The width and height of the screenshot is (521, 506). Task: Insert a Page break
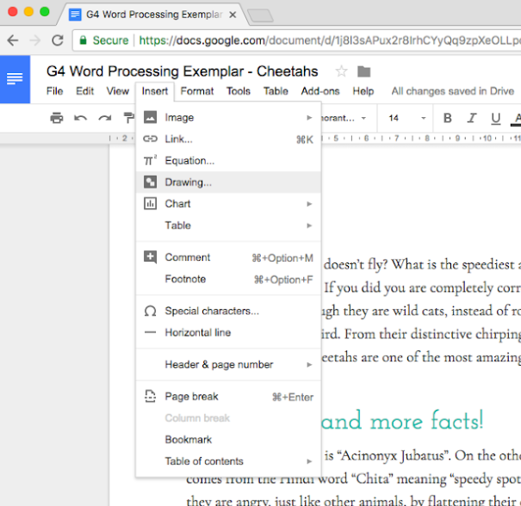pyautogui.click(x=191, y=397)
